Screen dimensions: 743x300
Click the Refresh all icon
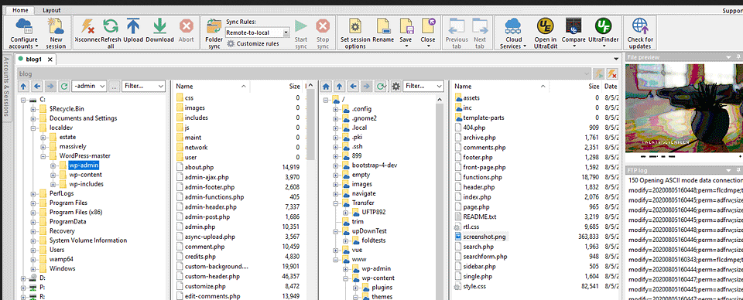tap(111, 26)
